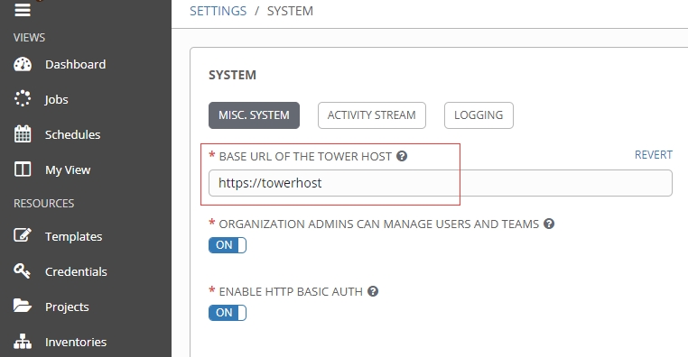Screen dimensions: 688x357
Task: Click the Schedules calendar icon
Action: pos(23,134)
